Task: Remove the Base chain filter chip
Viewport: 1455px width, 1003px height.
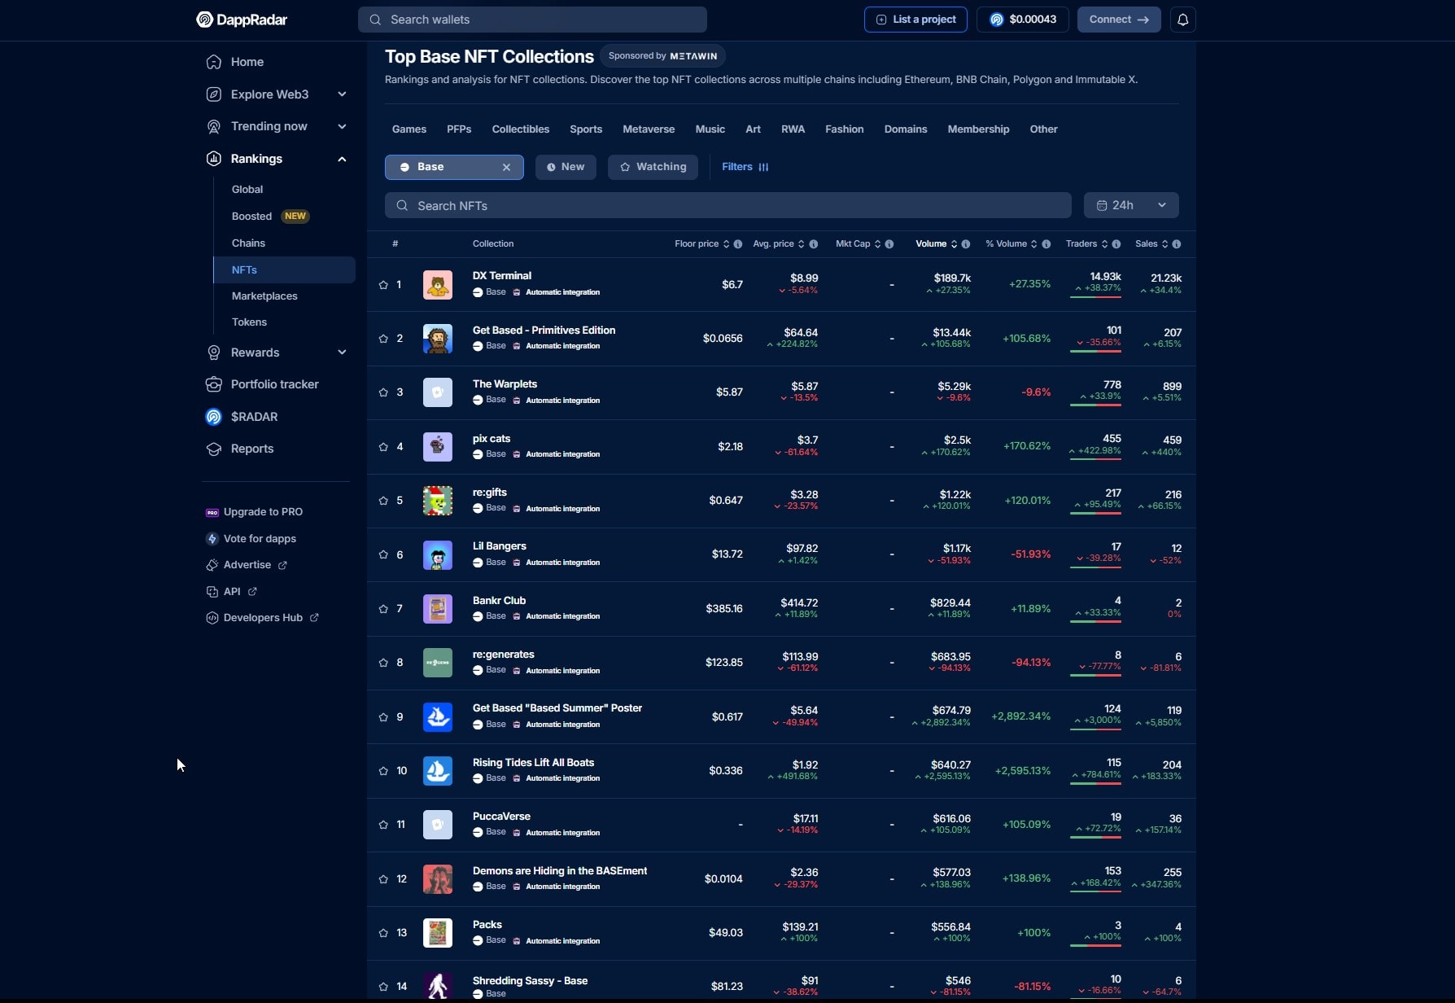Action: 507,167
